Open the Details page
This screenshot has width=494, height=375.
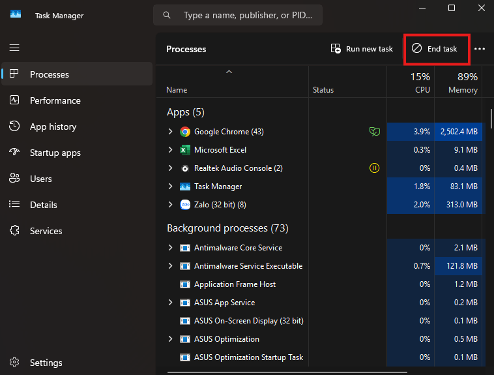[x=77, y=205]
